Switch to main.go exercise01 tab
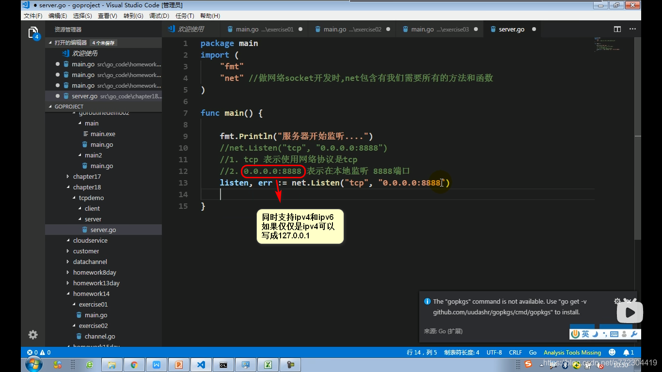The image size is (662, 372). click(264, 29)
